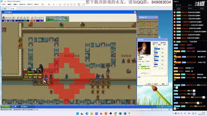The width and height of the screenshot is (207, 116).
Task: Click the XP Start button in the guest
Action: [5, 107]
